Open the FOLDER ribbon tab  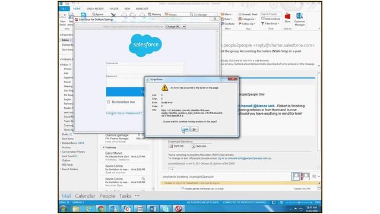coord(114,8)
